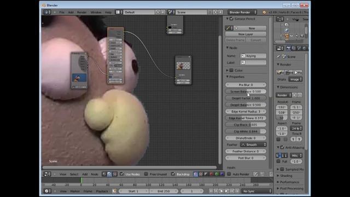Image resolution: width=350 pixels, height=197 pixels.
Task: Open the timeline Marker menu
Action: [75, 191]
